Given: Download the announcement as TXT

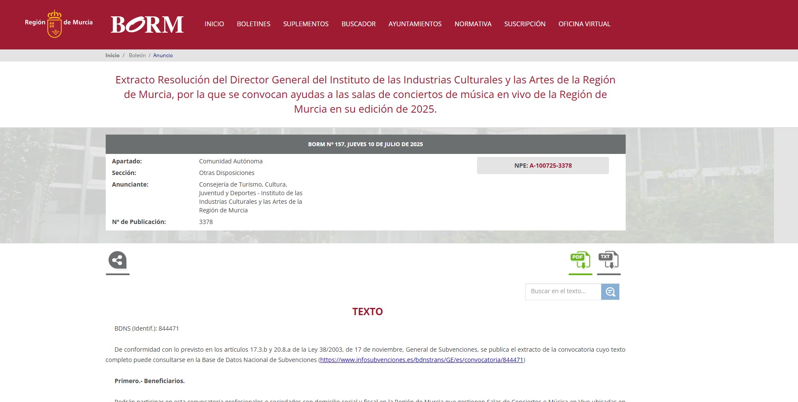Looking at the screenshot, I should [x=608, y=261].
